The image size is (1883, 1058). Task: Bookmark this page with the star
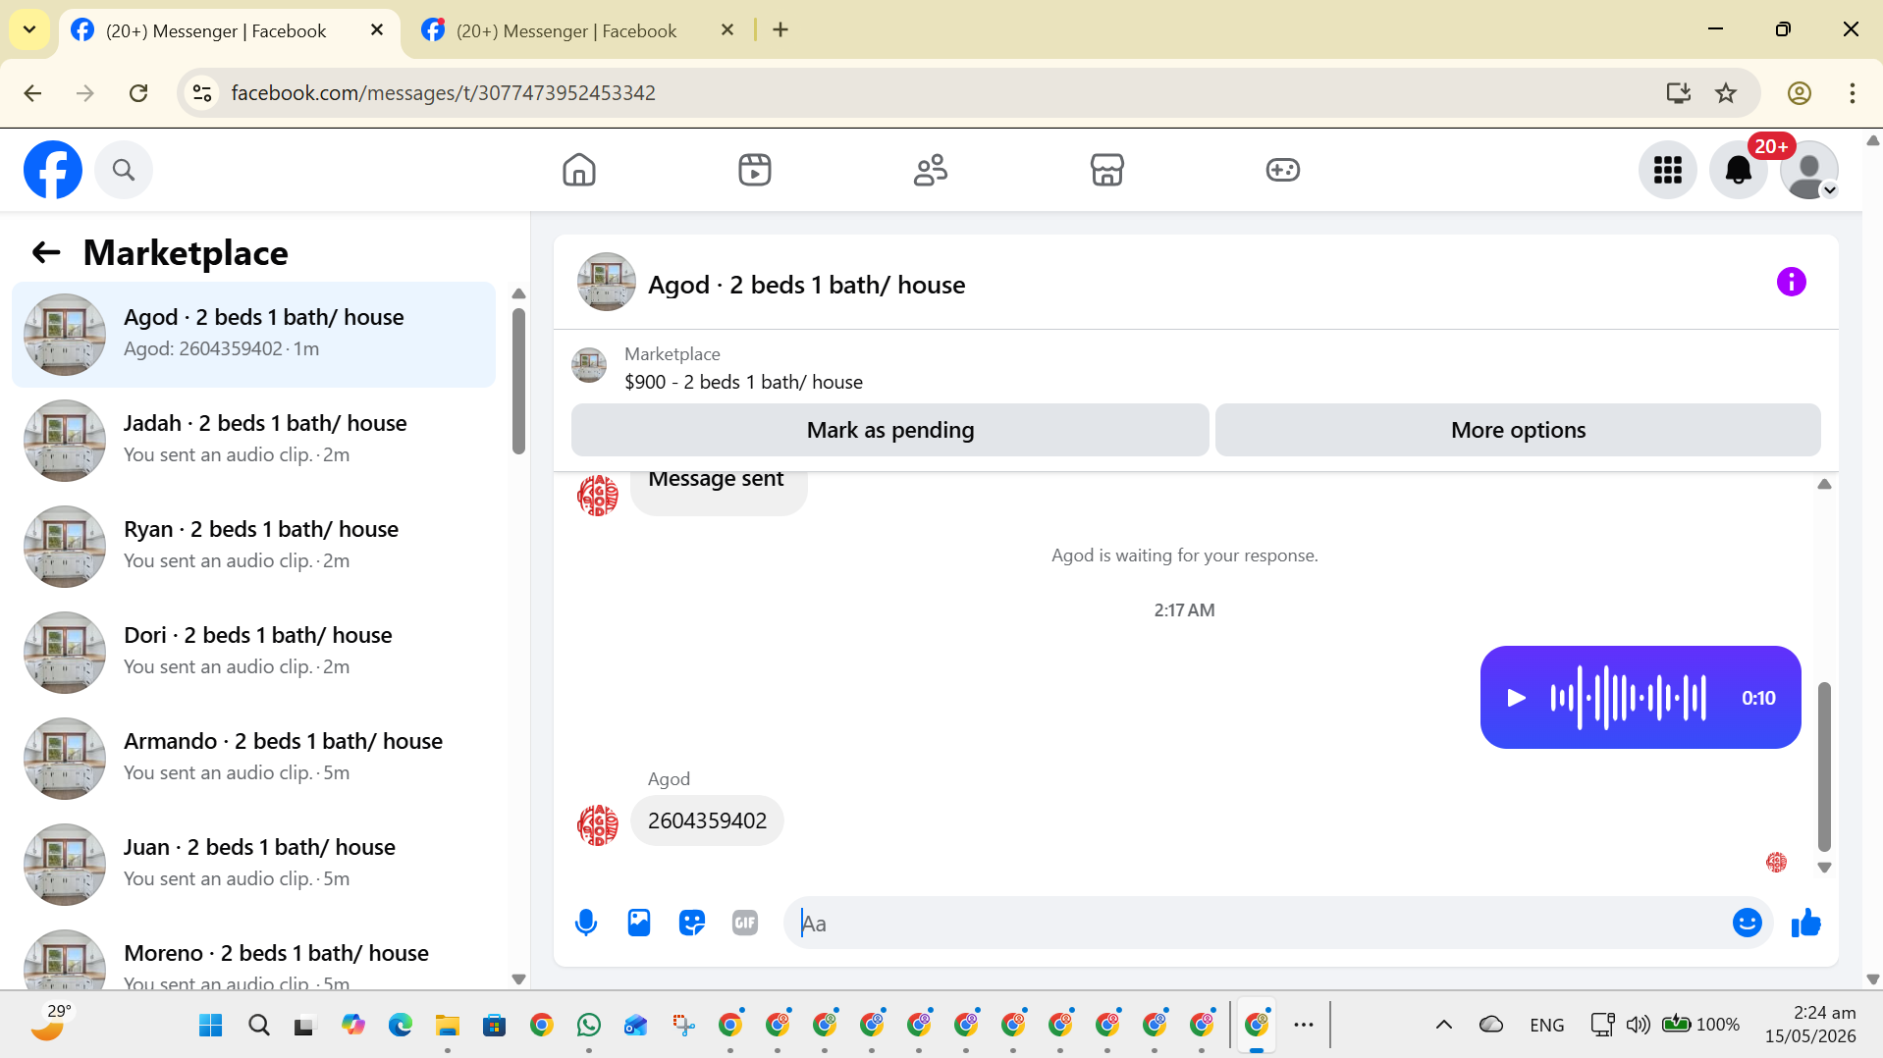tap(1726, 93)
